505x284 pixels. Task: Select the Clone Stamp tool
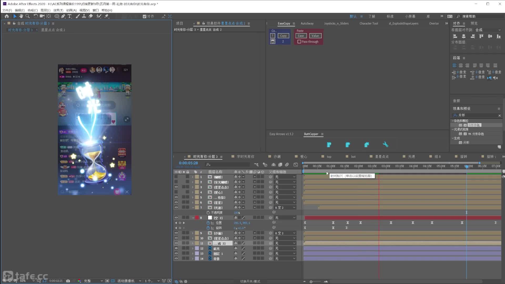tap(84, 16)
